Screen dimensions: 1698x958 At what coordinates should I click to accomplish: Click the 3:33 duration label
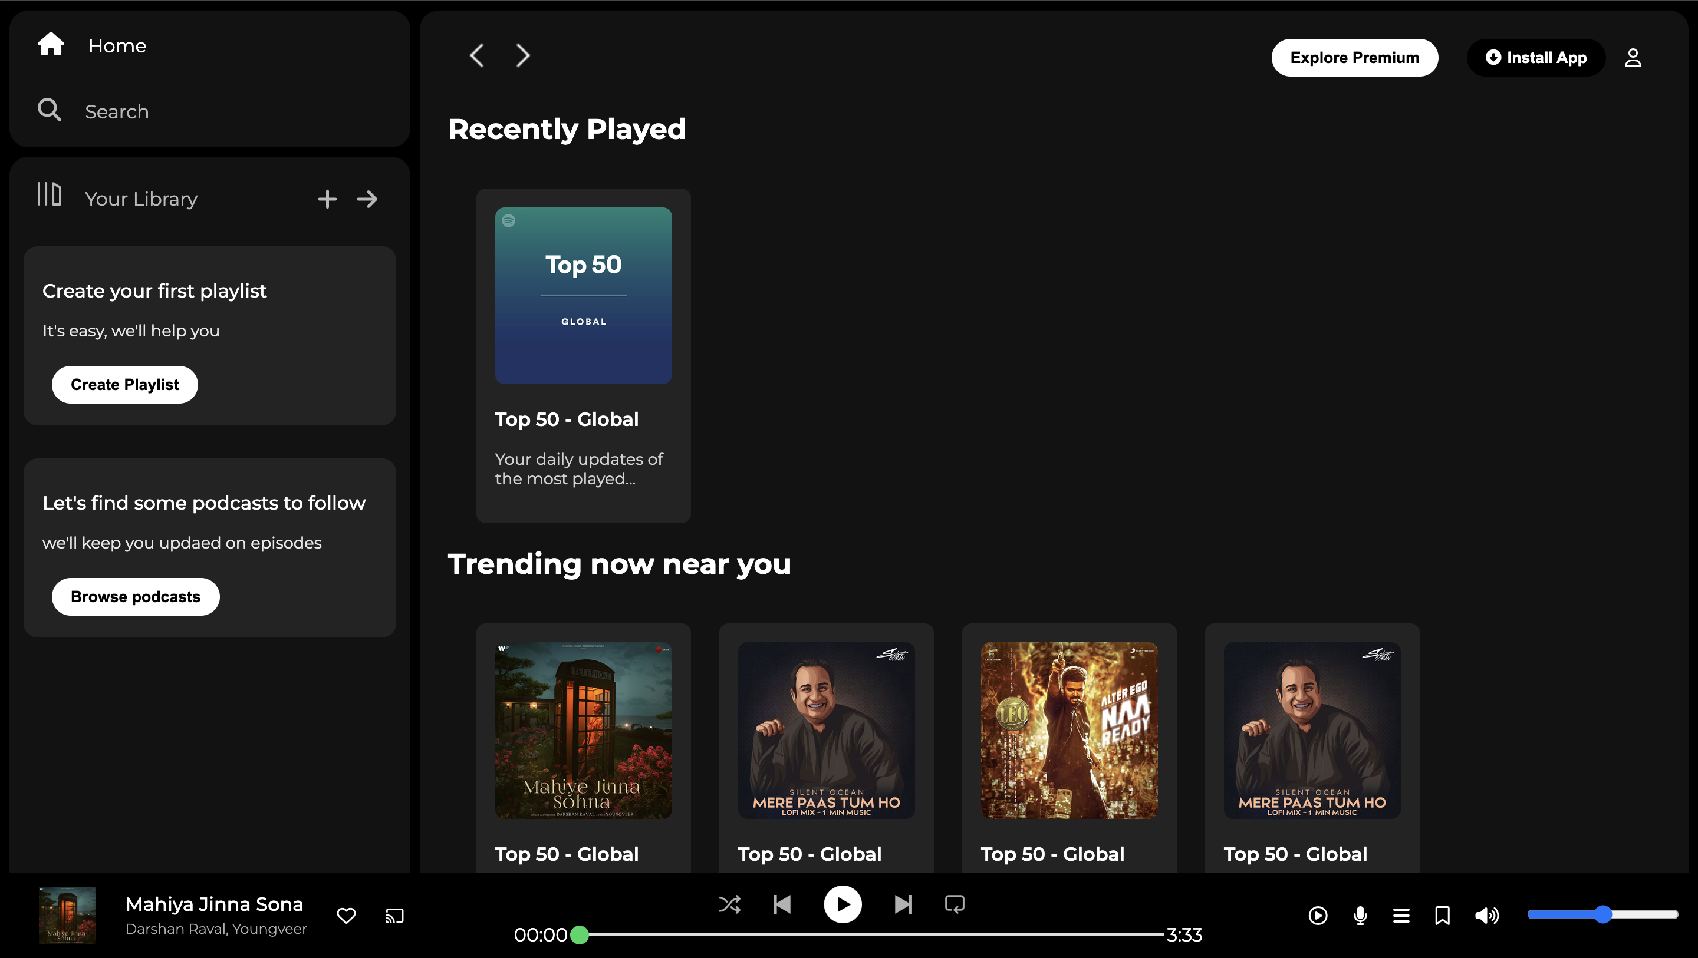[1184, 935]
